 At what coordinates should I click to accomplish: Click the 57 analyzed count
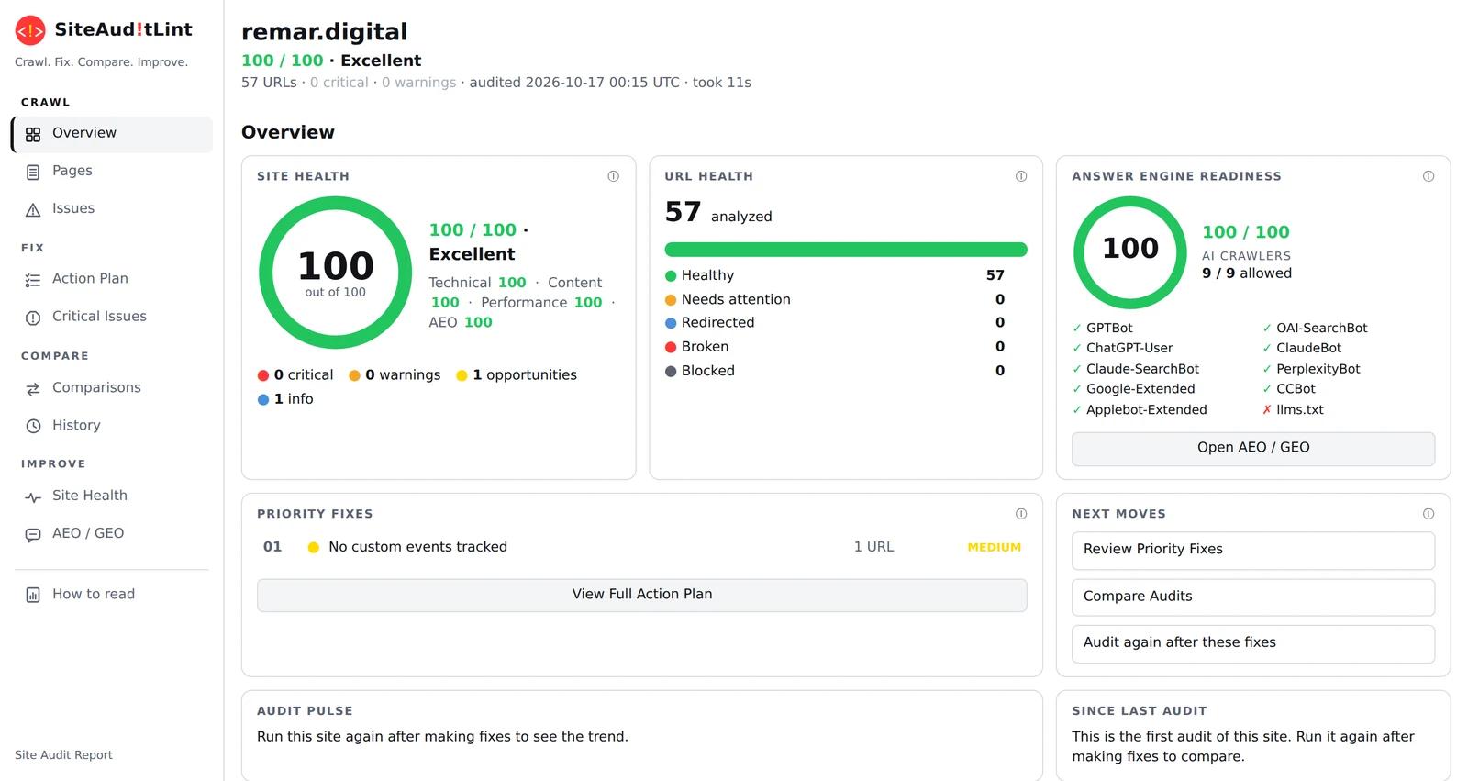tap(718, 213)
